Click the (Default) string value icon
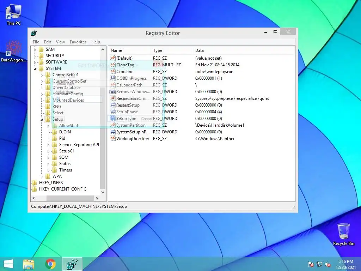The height and width of the screenshot is (271, 361). point(112,58)
